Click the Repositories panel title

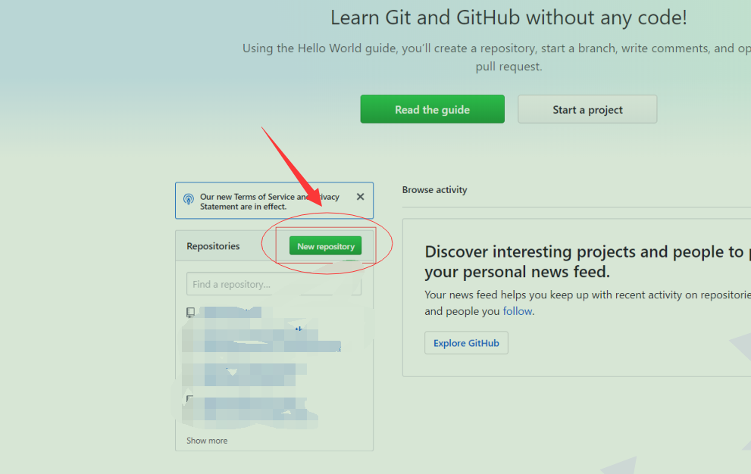(x=213, y=246)
